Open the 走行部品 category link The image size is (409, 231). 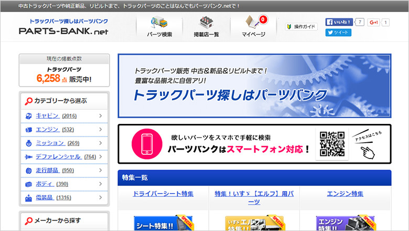click(48, 170)
